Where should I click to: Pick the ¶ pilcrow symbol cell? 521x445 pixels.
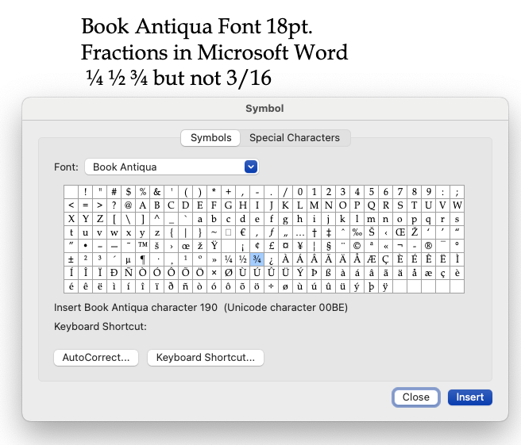142,259
